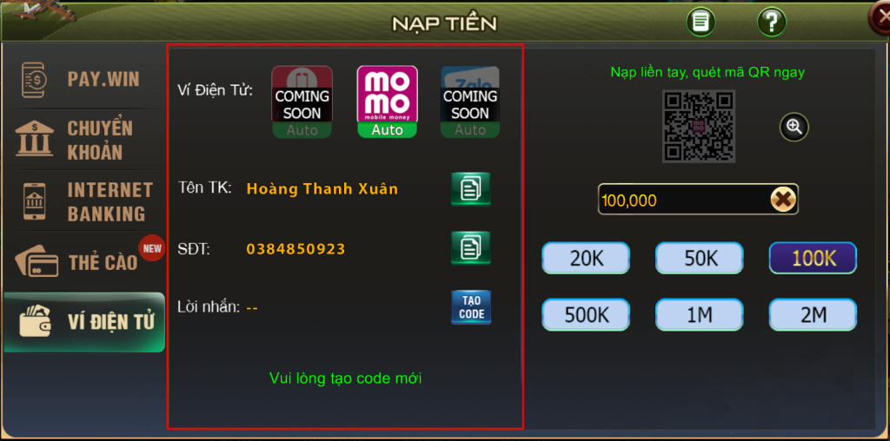Switch to the PAY.WIN tab
890x441 pixels.
click(84, 79)
